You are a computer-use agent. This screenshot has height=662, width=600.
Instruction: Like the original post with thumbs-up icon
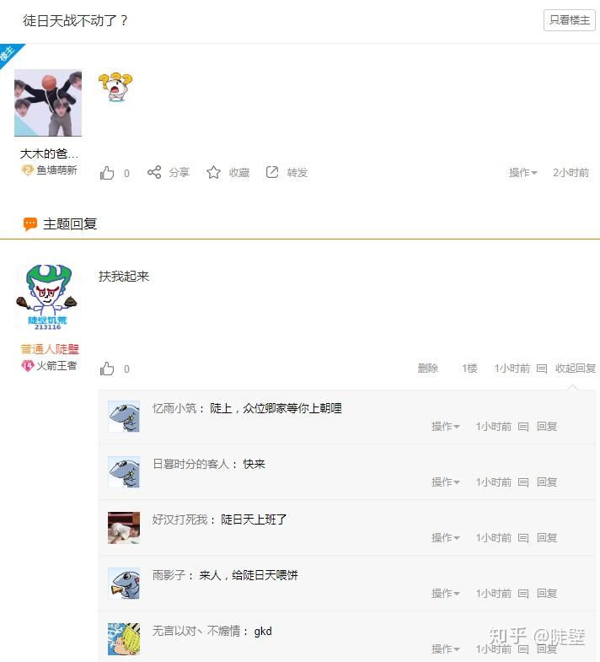(x=107, y=173)
